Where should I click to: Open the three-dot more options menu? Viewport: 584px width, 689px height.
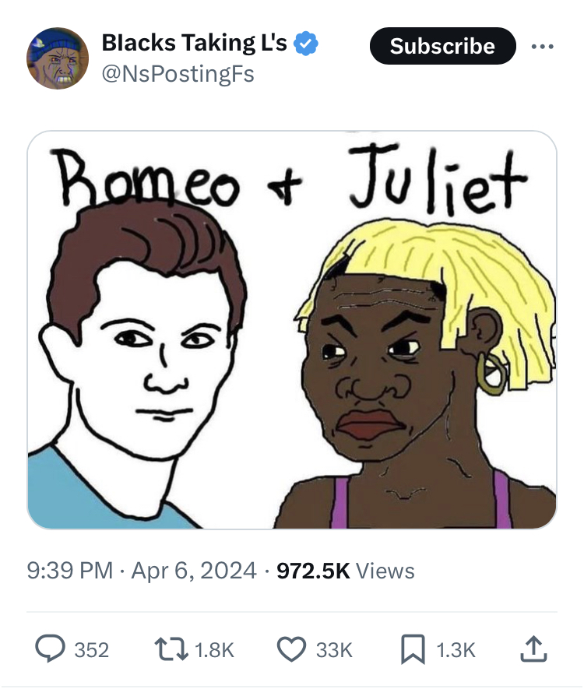(x=544, y=46)
